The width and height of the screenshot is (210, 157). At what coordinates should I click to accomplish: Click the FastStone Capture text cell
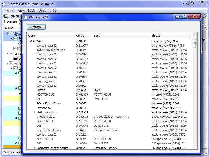[x=106, y=148]
